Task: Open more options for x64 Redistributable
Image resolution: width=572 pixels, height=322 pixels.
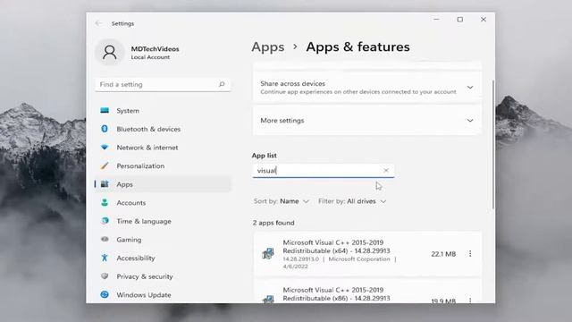Action: [470, 253]
